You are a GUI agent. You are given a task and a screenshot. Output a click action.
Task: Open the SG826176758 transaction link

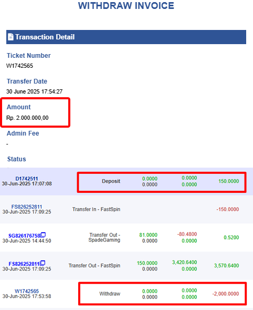24,236
